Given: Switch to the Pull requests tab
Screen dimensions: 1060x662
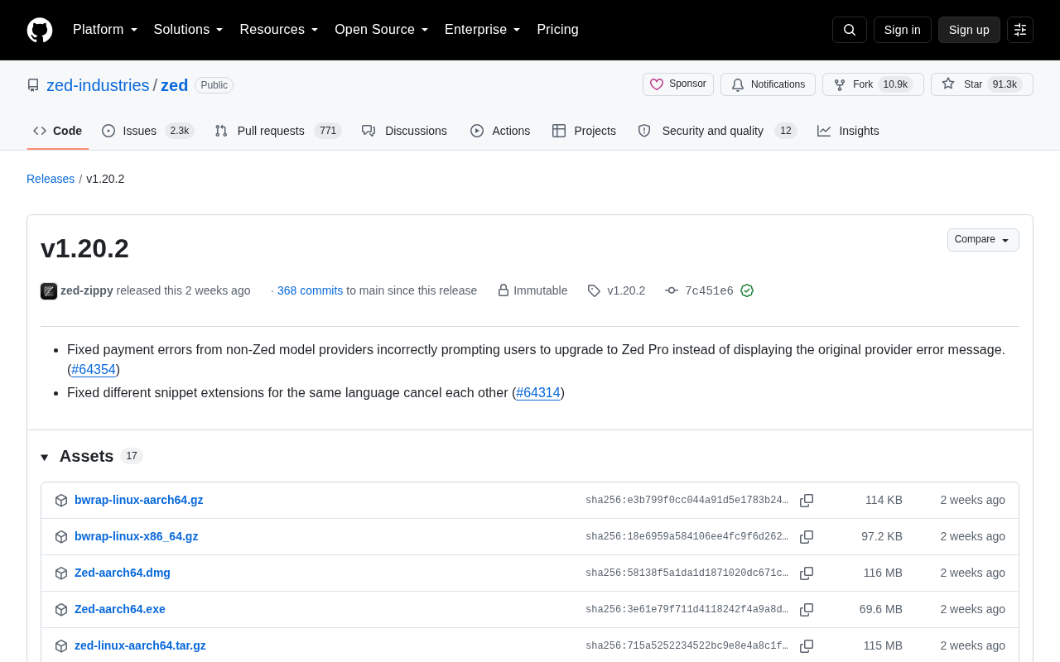Looking at the screenshot, I should point(278,131).
